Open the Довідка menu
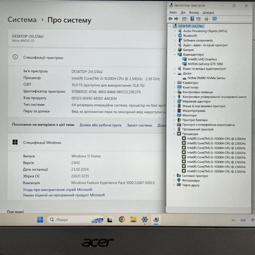 (208, 12)
